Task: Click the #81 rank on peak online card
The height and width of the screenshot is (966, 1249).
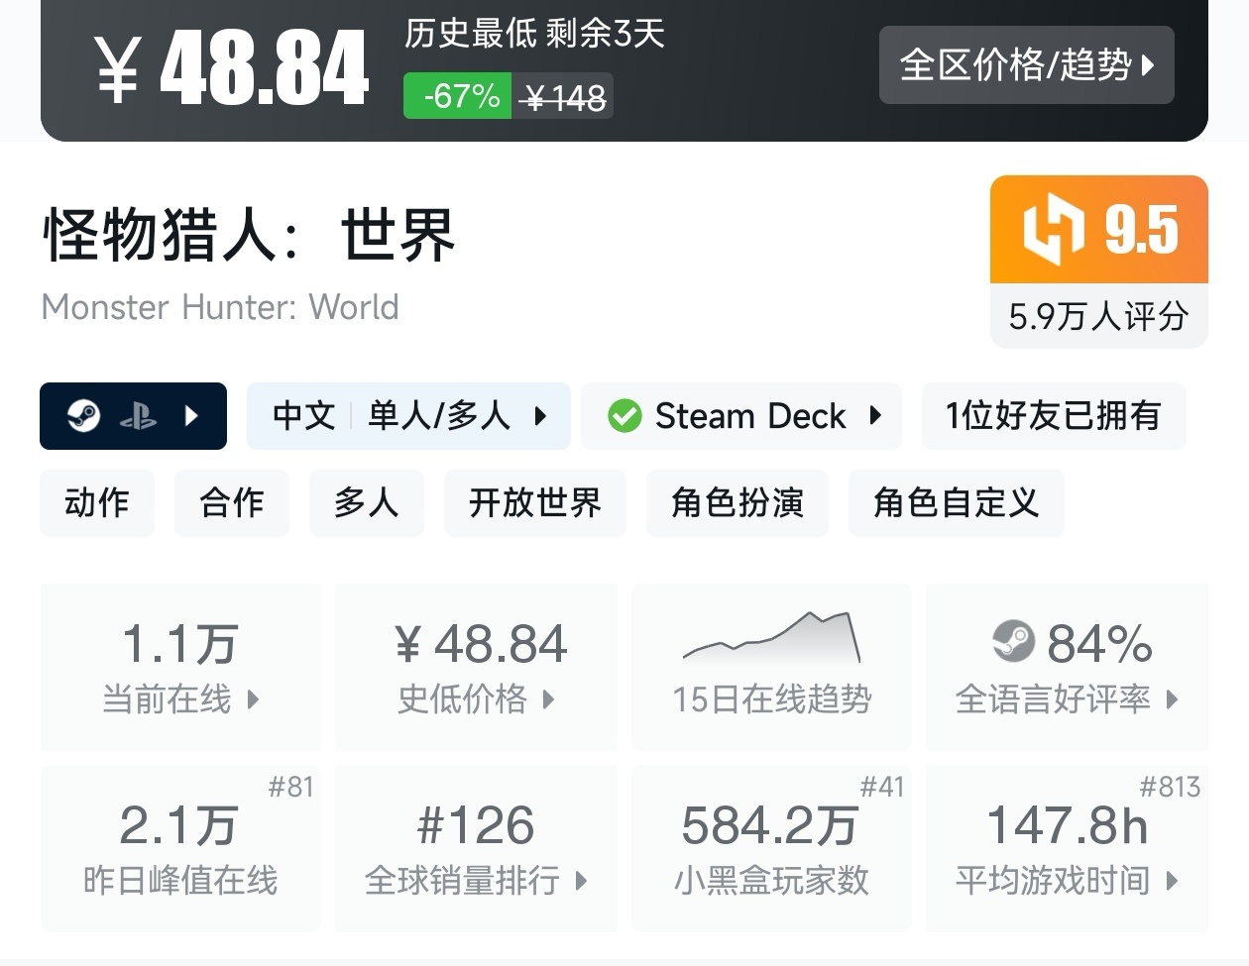Action: tap(291, 787)
